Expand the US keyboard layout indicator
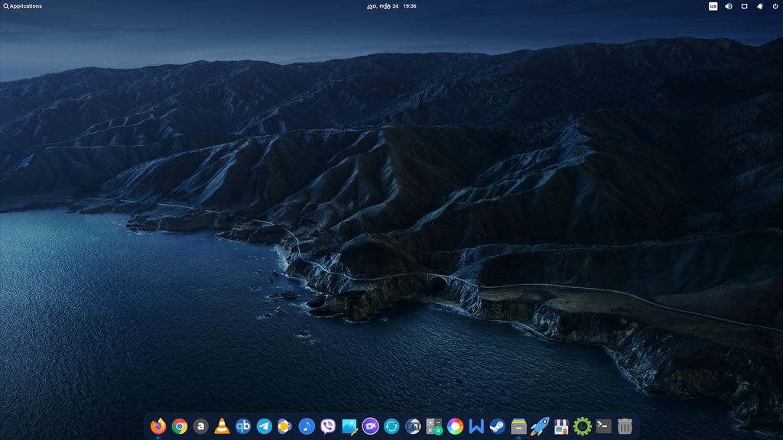The width and height of the screenshot is (783, 440). [x=713, y=6]
